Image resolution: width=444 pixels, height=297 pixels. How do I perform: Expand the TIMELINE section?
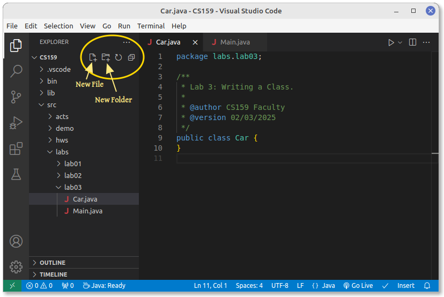click(x=84, y=274)
